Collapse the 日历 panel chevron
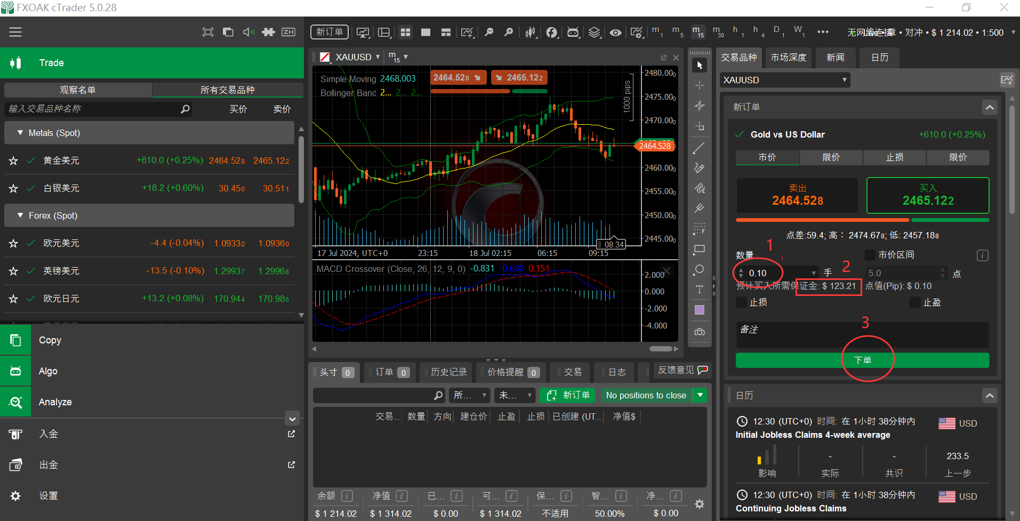This screenshot has height=521, width=1020. coord(990,396)
